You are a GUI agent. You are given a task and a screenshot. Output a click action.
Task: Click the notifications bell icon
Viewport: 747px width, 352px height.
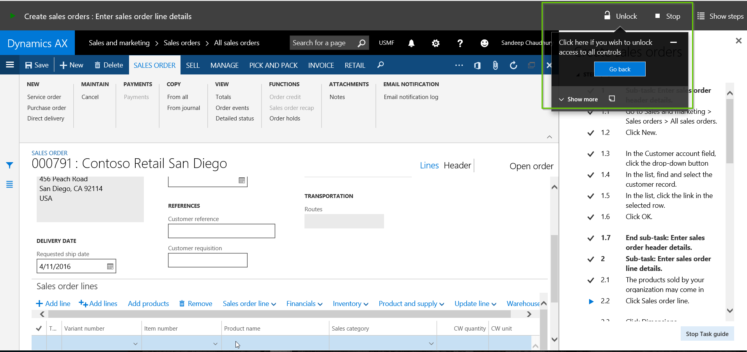click(411, 43)
